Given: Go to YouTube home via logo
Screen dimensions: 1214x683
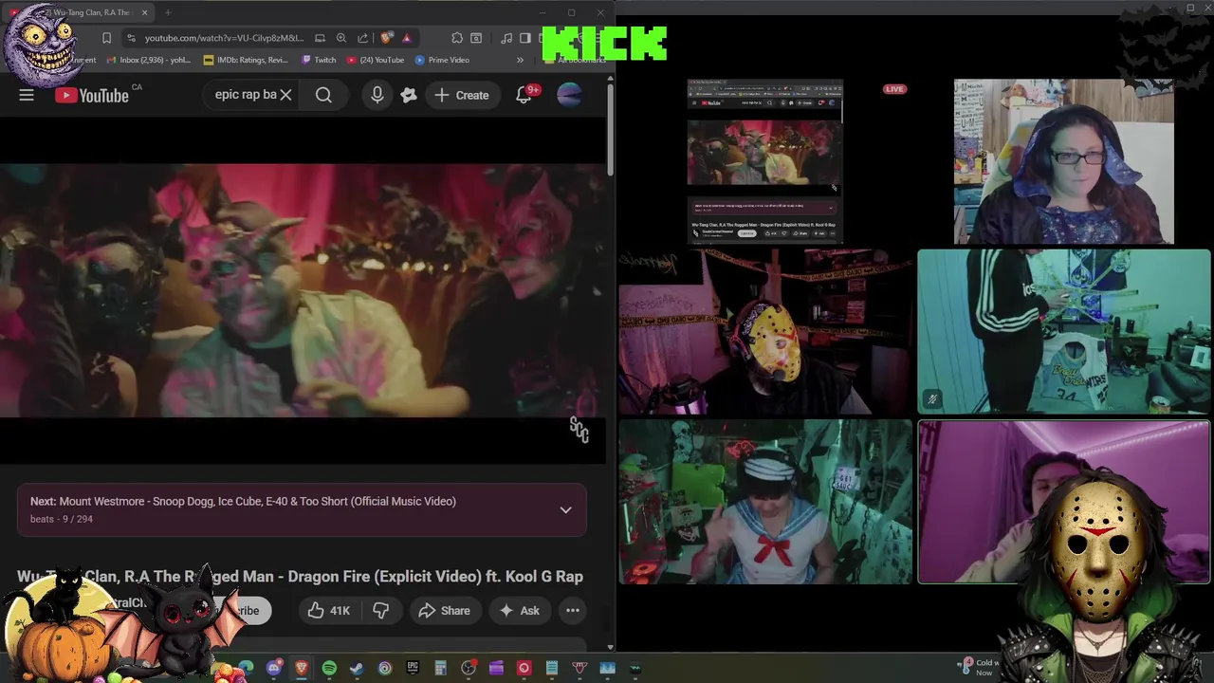Looking at the screenshot, I should click(92, 95).
